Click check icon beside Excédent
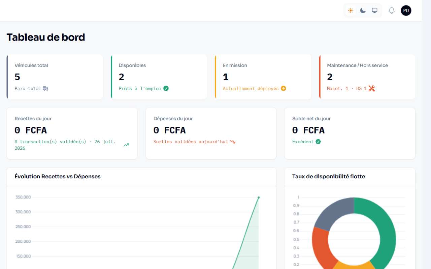The image size is (431, 269). coord(318,142)
